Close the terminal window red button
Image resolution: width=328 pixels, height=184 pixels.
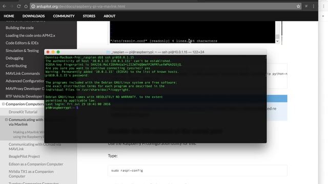pos(48,52)
